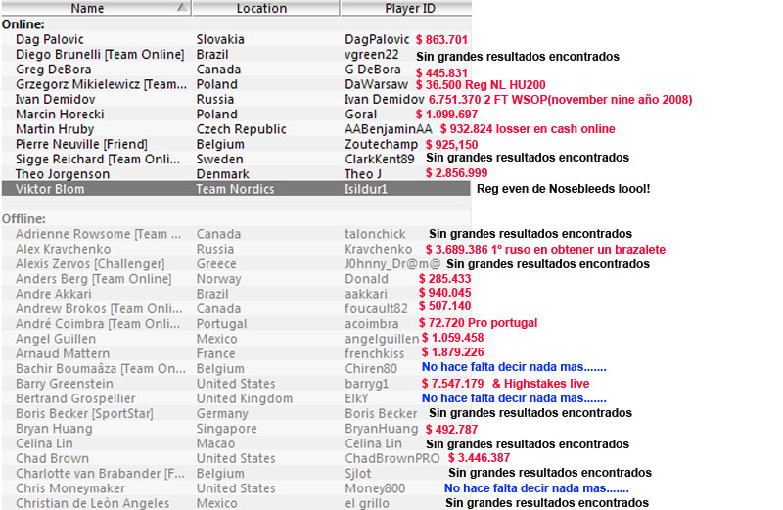
Task: Click the sort arrow in Name header
Action: [x=180, y=8]
